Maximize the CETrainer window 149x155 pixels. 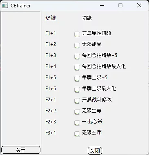coord(120,5)
